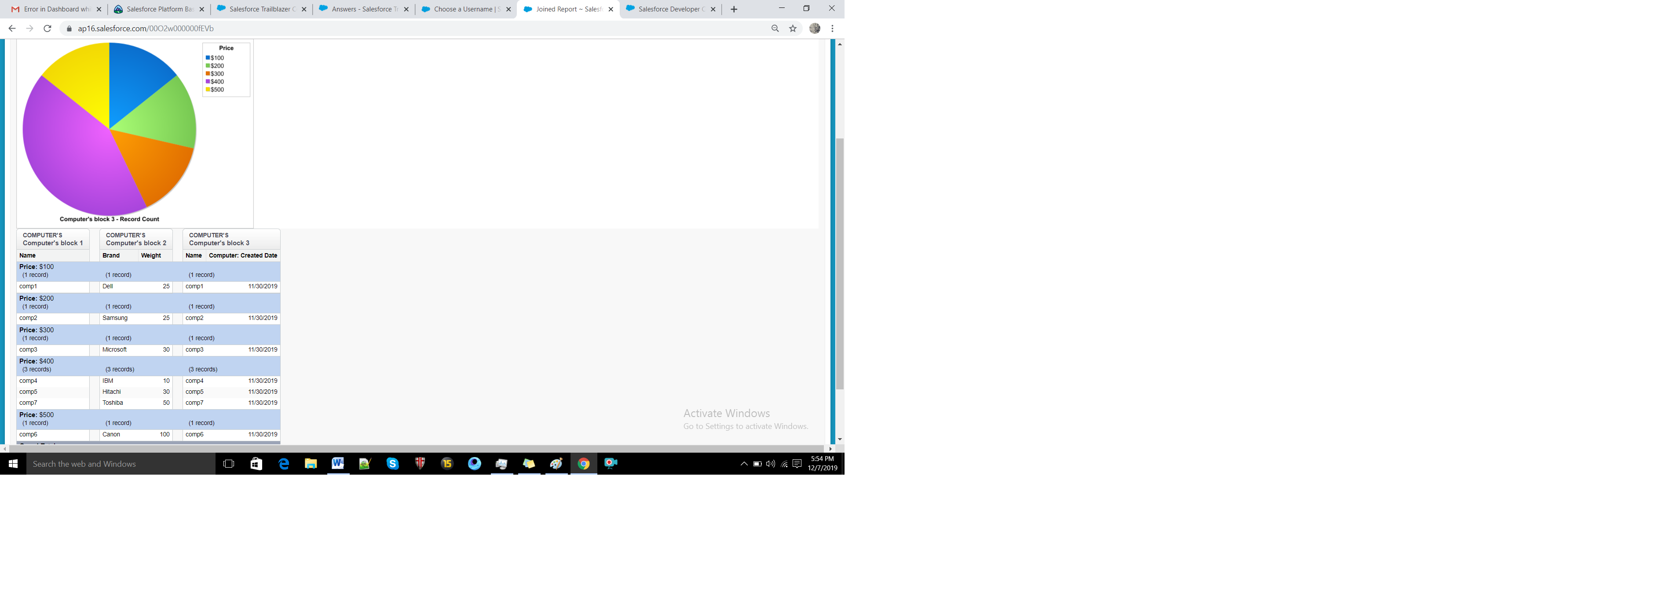
Task: Click the browser back arrow
Action: (12, 29)
